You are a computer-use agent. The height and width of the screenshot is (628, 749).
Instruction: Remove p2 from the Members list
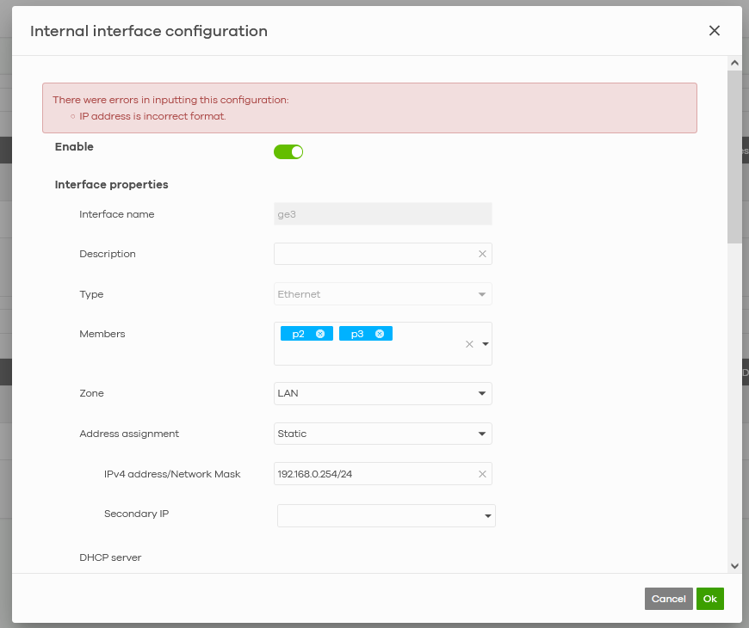click(x=320, y=334)
